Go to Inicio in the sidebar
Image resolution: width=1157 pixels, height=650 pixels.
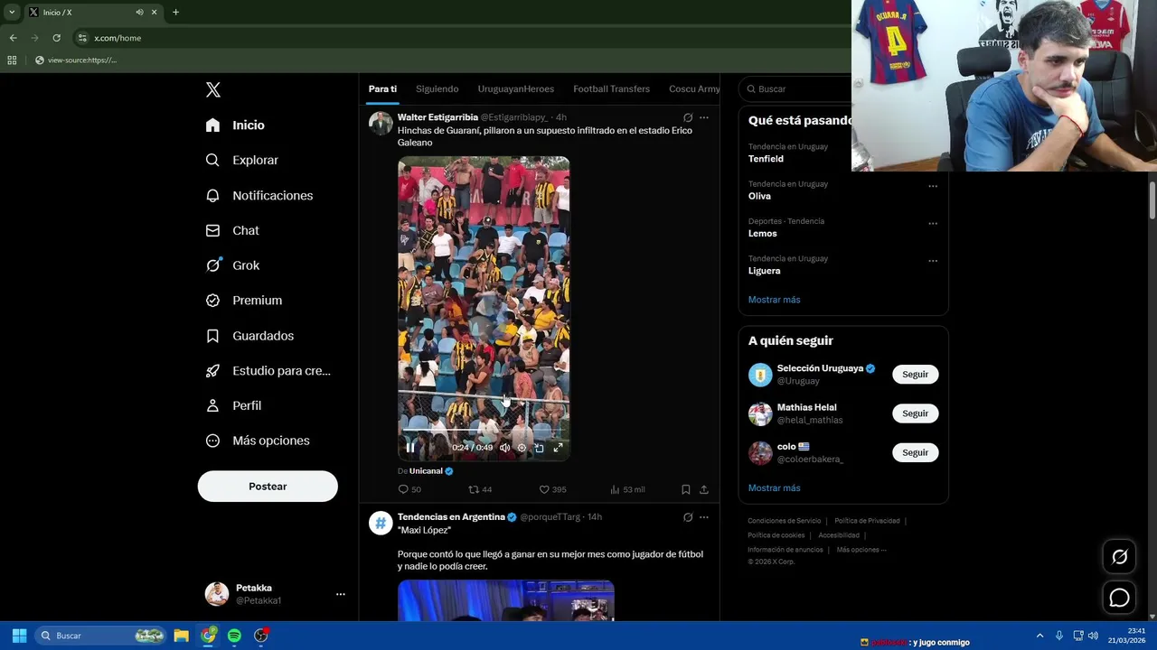pyautogui.click(x=235, y=125)
